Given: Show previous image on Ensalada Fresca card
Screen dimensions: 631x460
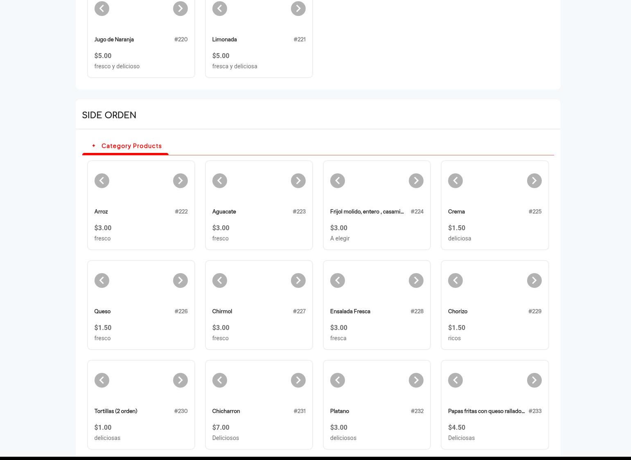Looking at the screenshot, I should click(x=337, y=280).
